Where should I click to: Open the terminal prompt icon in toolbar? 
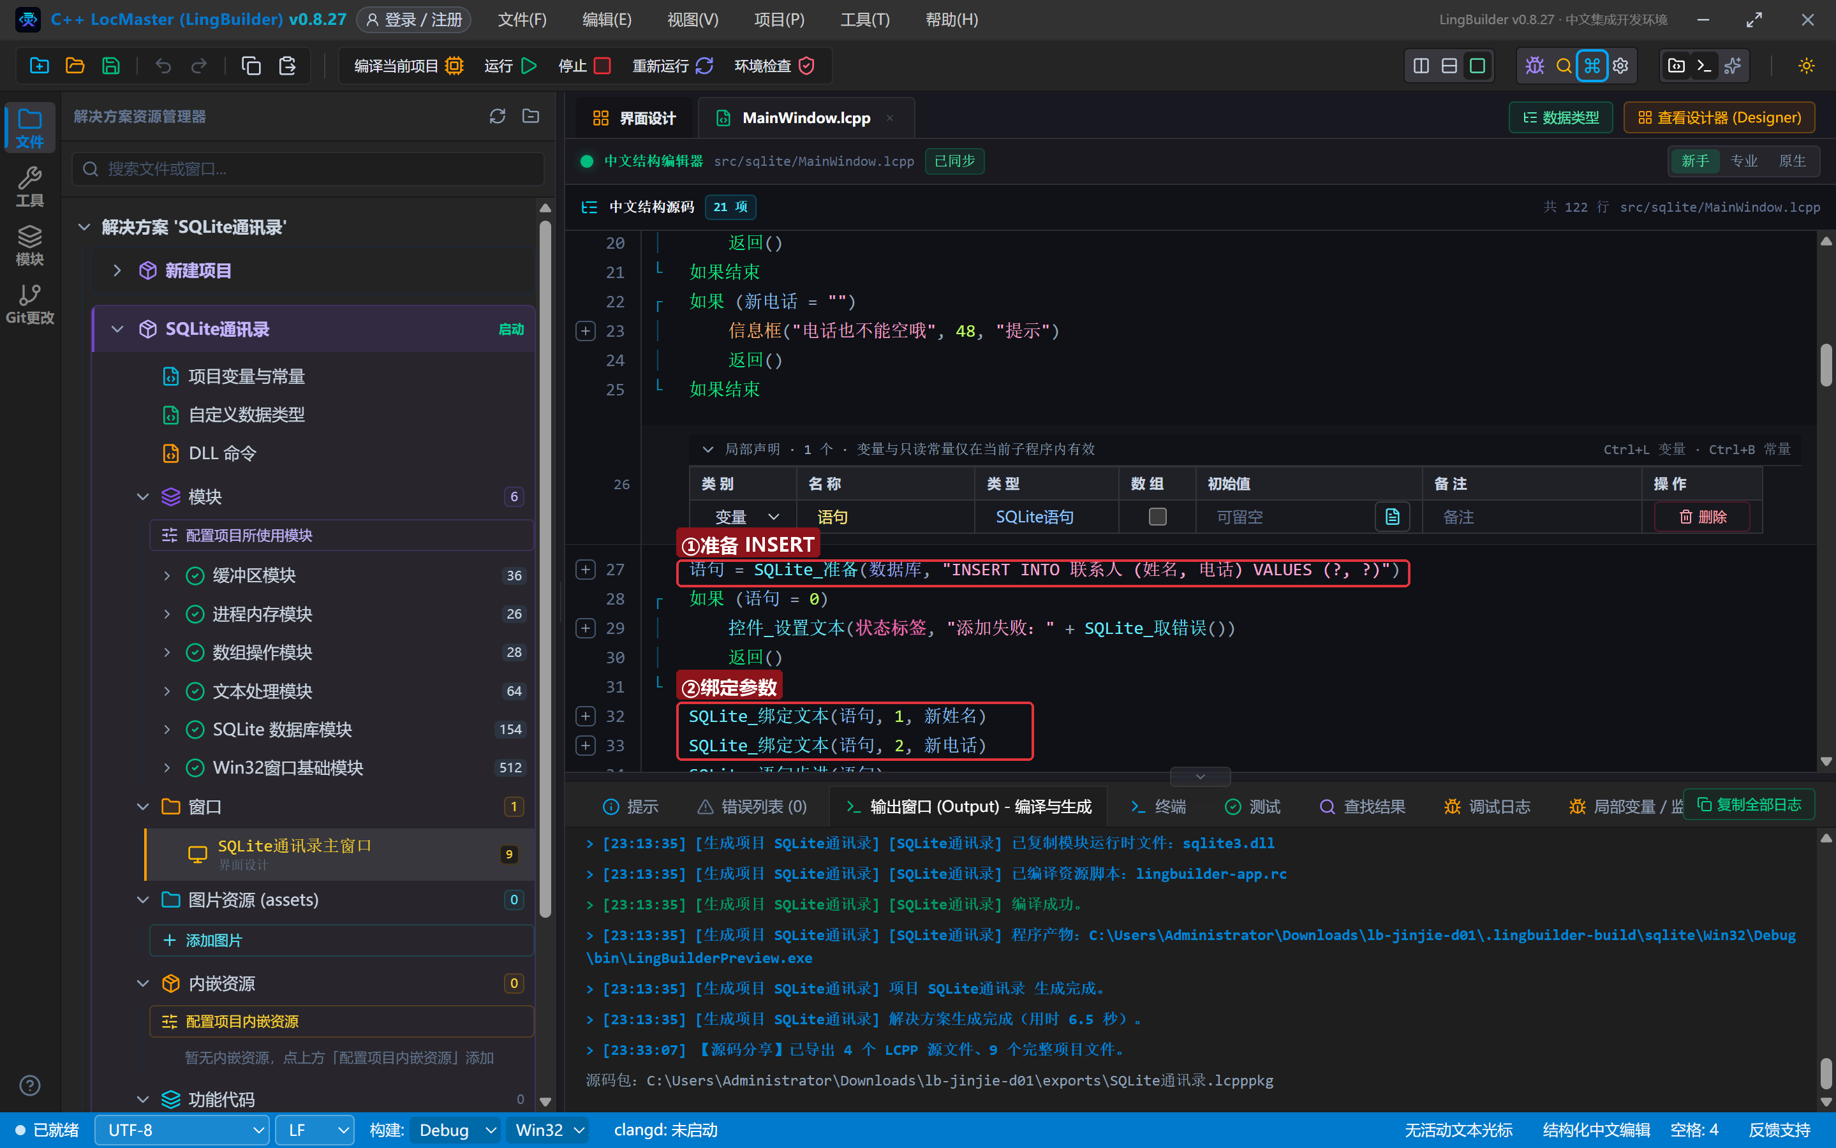[x=1705, y=66]
